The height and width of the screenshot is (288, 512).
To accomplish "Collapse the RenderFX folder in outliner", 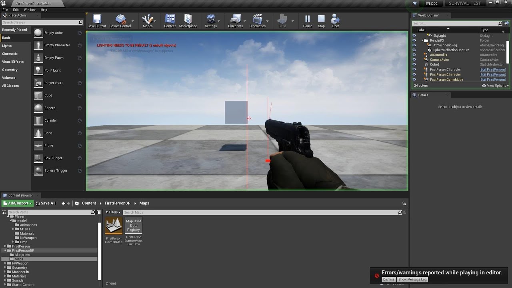I will tap(422, 40).
